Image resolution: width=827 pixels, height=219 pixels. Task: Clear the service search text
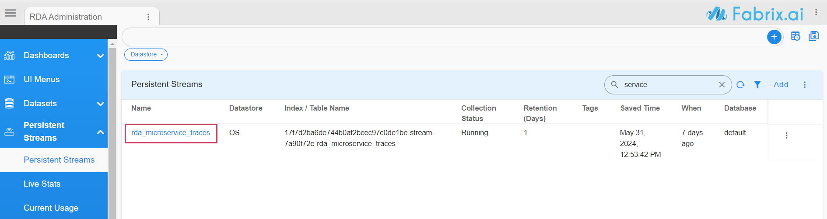pos(722,85)
